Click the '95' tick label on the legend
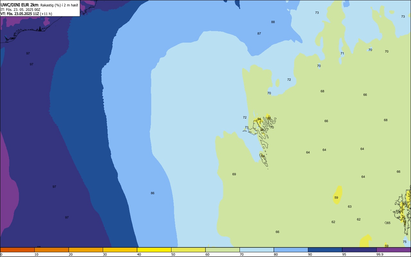Viewport: 411px width, 257px height. 344,254
